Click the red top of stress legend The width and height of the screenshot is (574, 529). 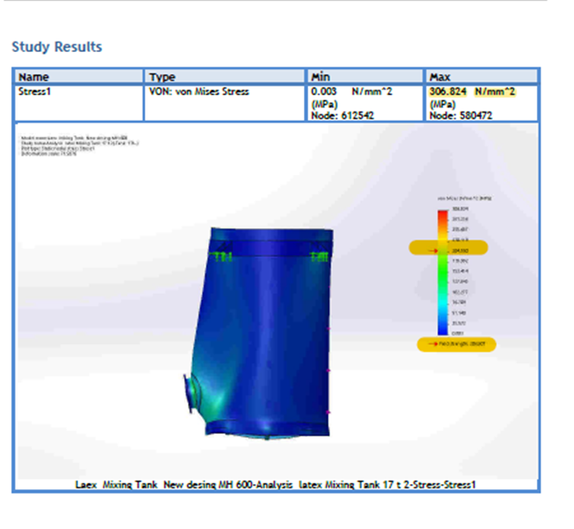[443, 211]
